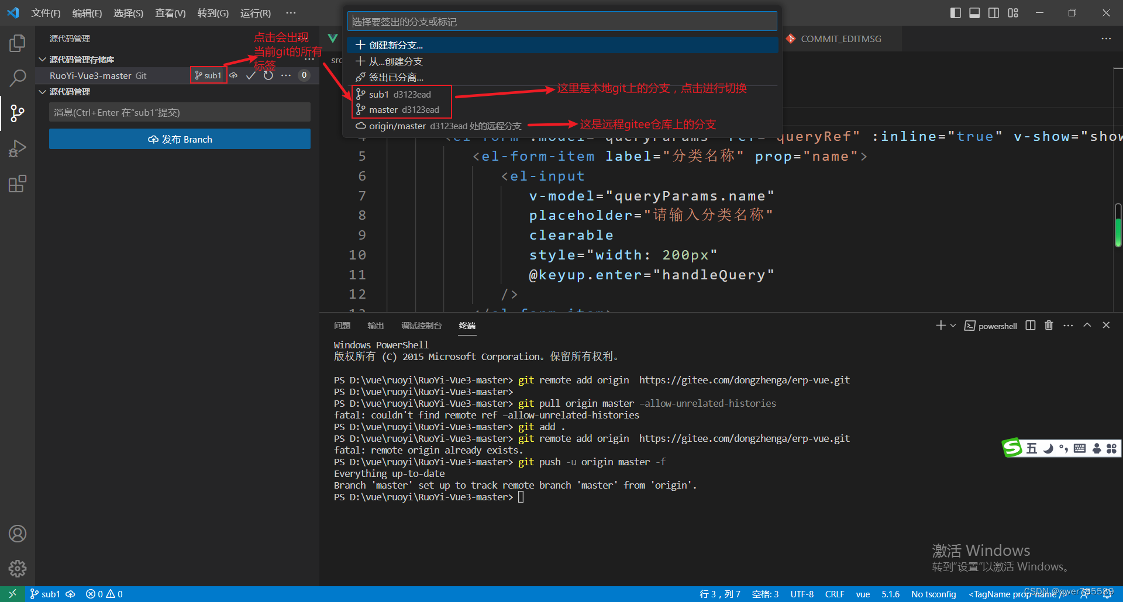Open the 转到(G) menu

coord(213,13)
